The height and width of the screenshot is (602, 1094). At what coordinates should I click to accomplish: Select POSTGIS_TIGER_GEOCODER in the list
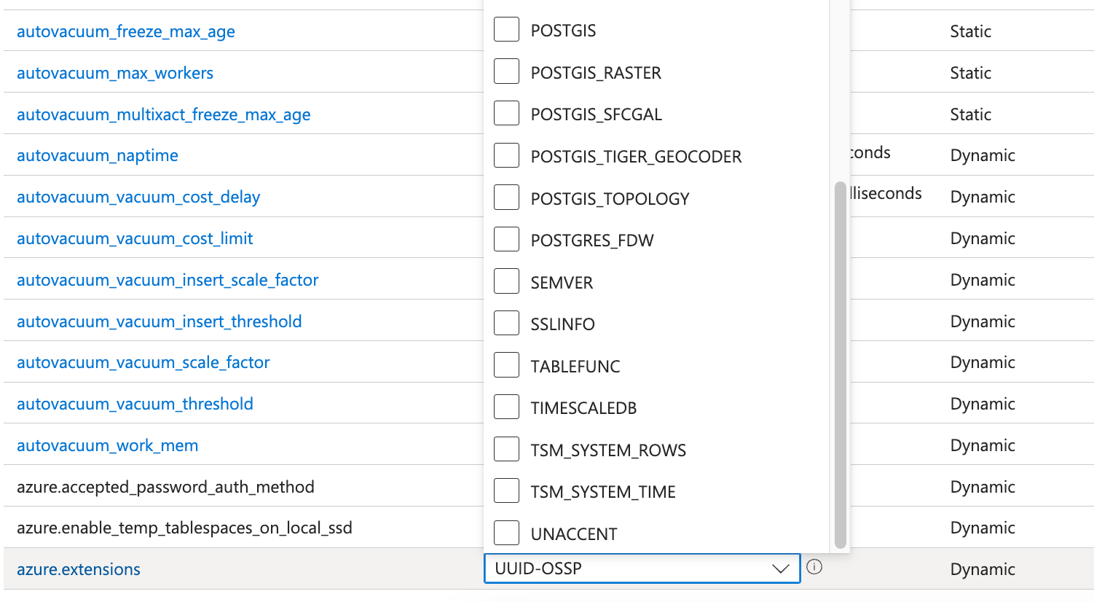(506, 156)
